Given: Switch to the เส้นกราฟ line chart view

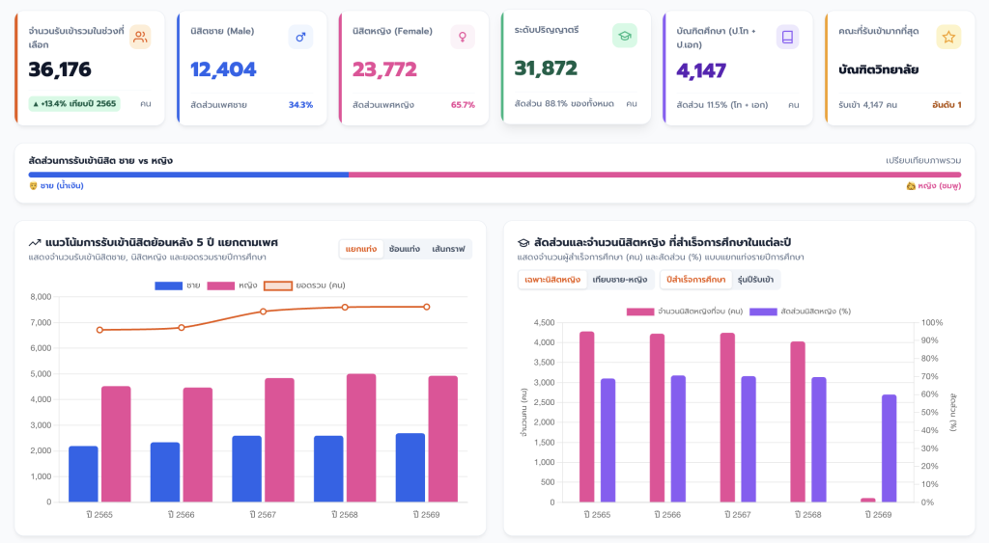Looking at the screenshot, I should (x=448, y=249).
